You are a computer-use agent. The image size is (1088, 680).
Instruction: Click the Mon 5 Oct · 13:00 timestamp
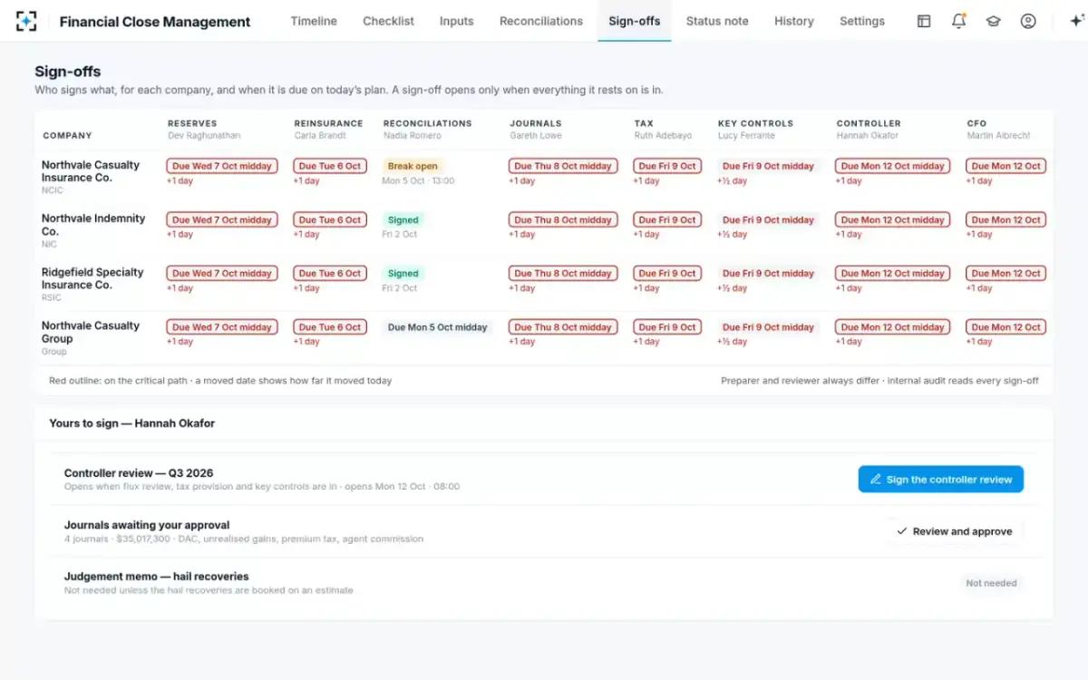click(418, 181)
